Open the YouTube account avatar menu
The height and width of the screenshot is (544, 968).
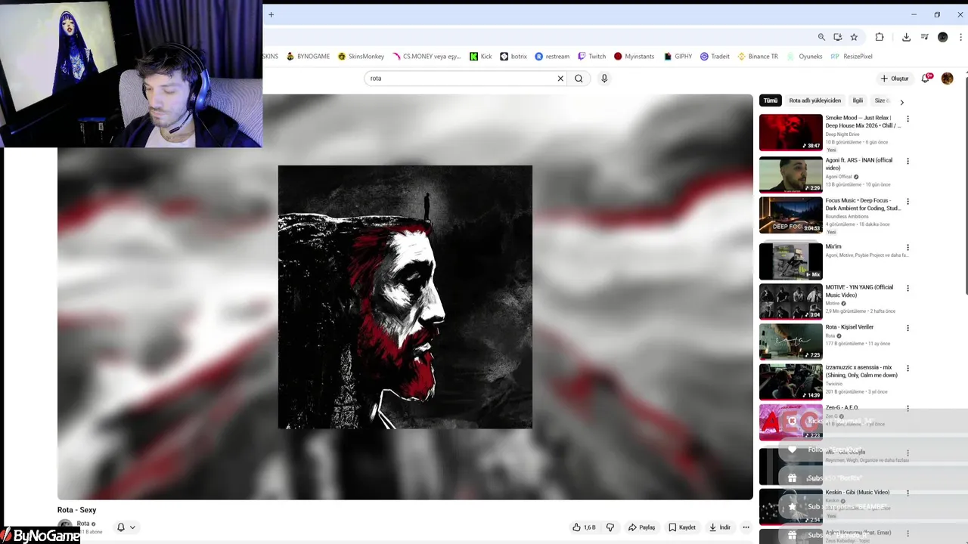coord(947,79)
